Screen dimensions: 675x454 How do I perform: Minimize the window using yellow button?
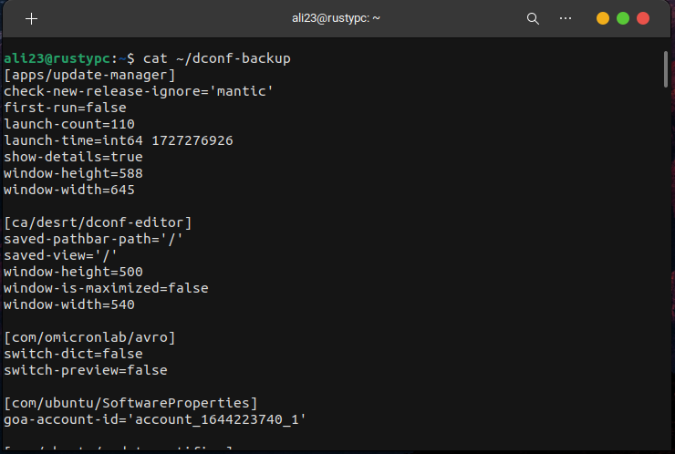pos(603,18)
